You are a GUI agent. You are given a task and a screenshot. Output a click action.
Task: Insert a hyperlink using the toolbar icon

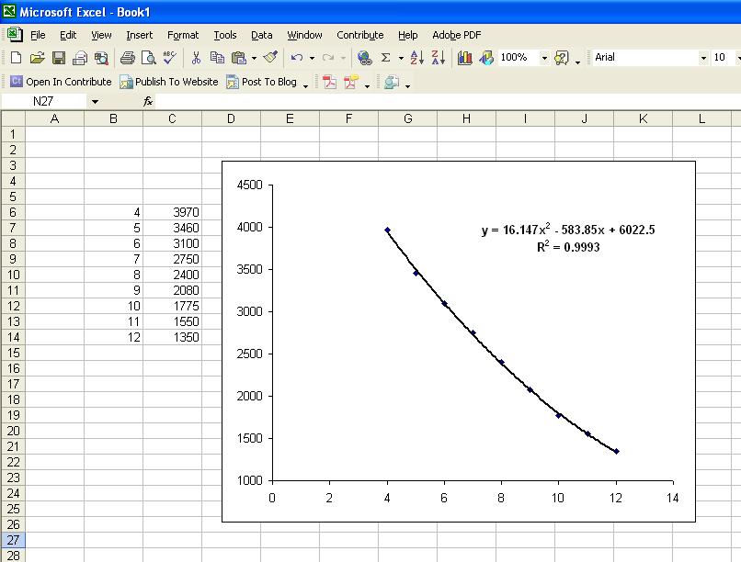365,57
